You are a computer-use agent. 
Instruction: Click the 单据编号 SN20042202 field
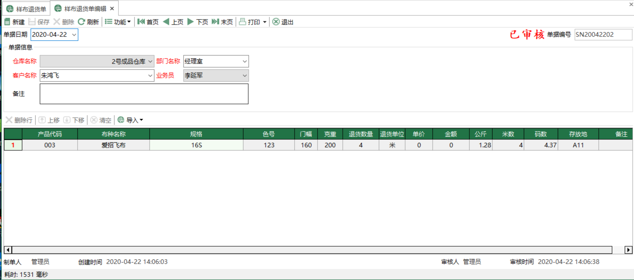(x=603, y=35)
